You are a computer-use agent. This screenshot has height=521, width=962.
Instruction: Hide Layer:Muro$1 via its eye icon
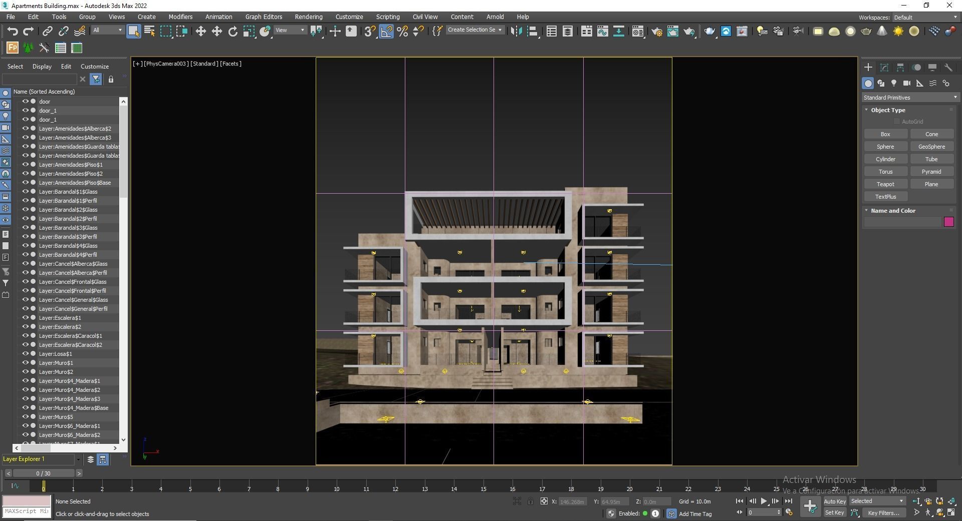pyautogui.click(x=25, y=362)
